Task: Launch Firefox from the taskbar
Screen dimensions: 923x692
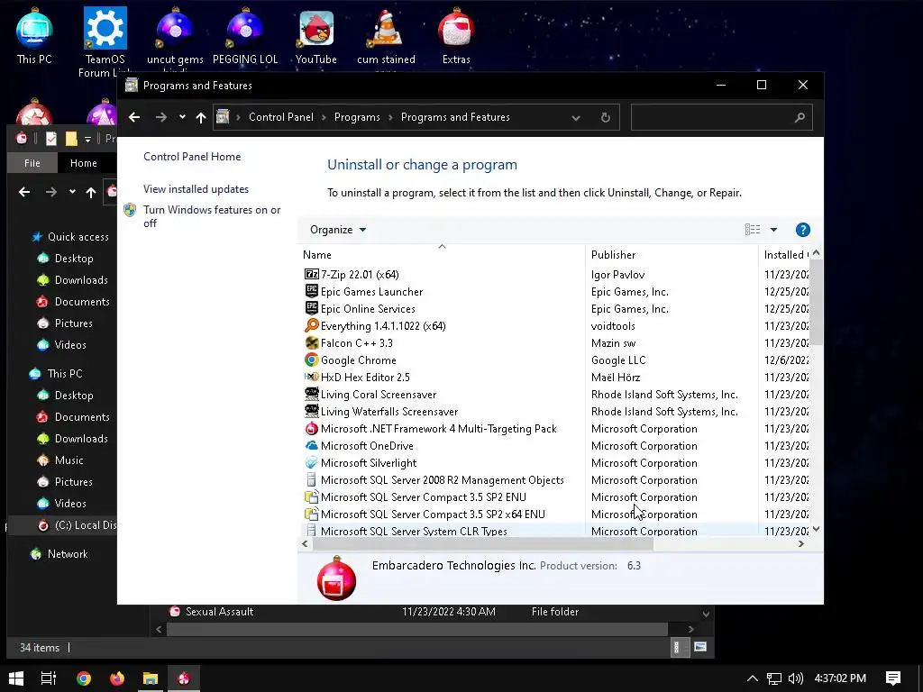Action: (x=117, y=678)
